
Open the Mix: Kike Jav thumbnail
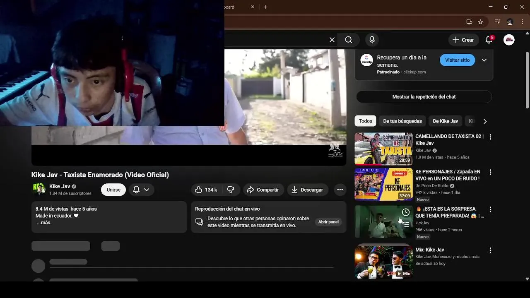pos(383,262)
